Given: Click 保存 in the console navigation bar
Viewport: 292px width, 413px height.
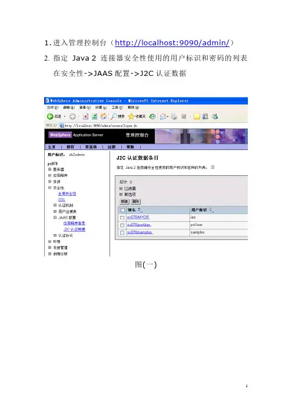Looking at the screenshot, I should coord(71,146).
